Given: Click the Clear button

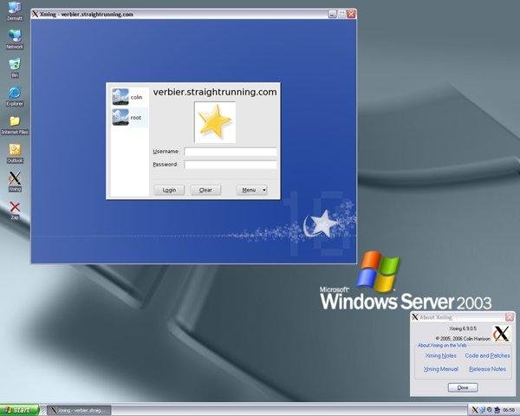Looking at the screenshot, I should click(205, 190).
